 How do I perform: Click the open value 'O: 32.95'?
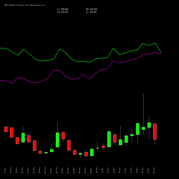click(x=63, y=12)
